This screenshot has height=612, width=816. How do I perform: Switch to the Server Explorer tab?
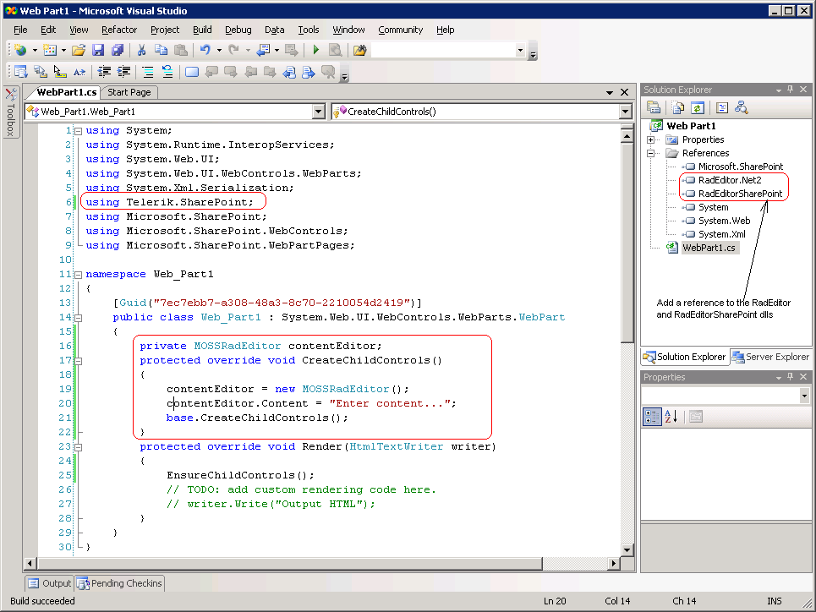pos(771,357)
